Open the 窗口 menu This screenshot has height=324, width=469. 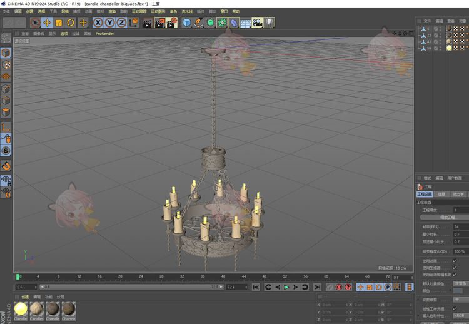(x=224, y=11)
